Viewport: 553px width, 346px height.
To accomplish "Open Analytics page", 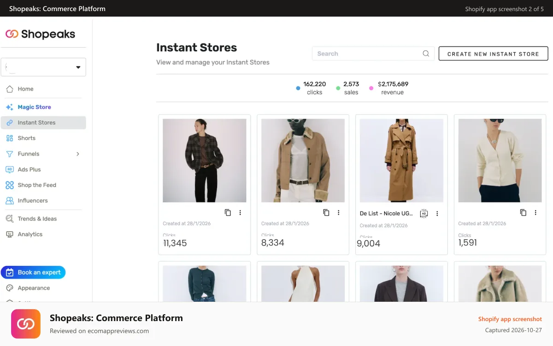I will pos(30,234).
